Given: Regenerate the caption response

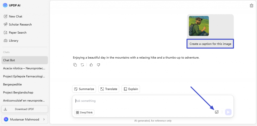Looking at the screenshot, I should point(82,65).
